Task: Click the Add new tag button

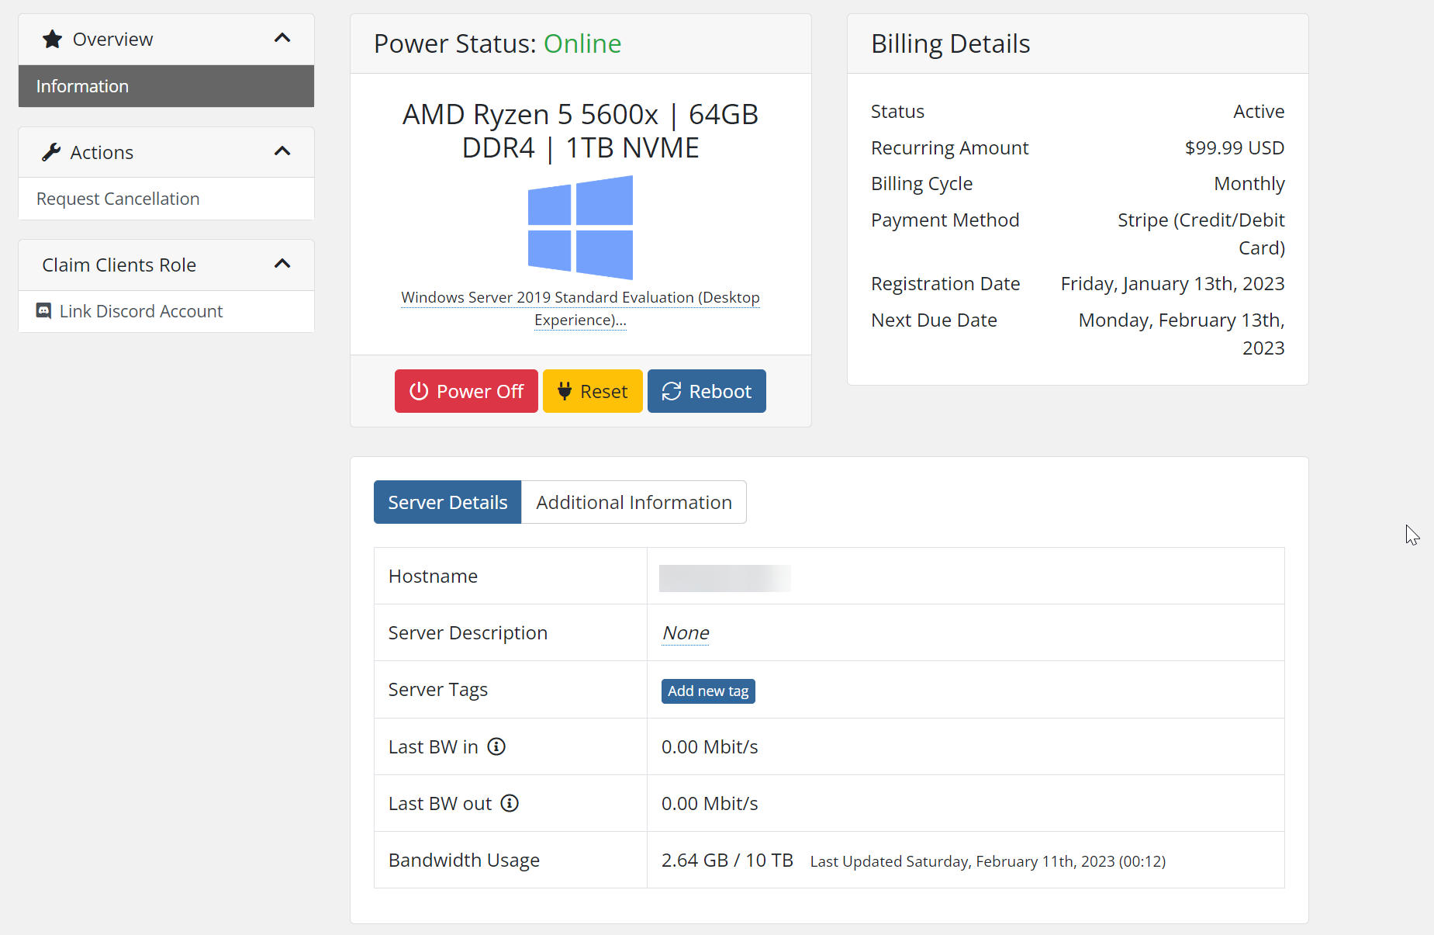Action: [708, 691]
